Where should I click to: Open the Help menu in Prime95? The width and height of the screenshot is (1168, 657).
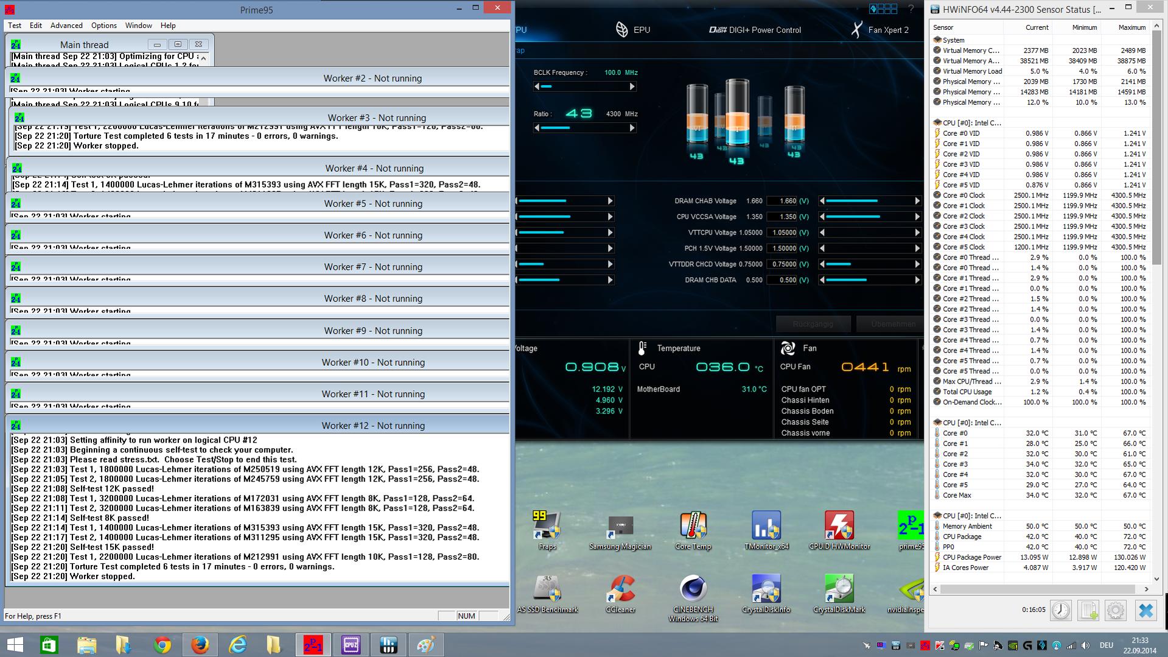[168, 26]
